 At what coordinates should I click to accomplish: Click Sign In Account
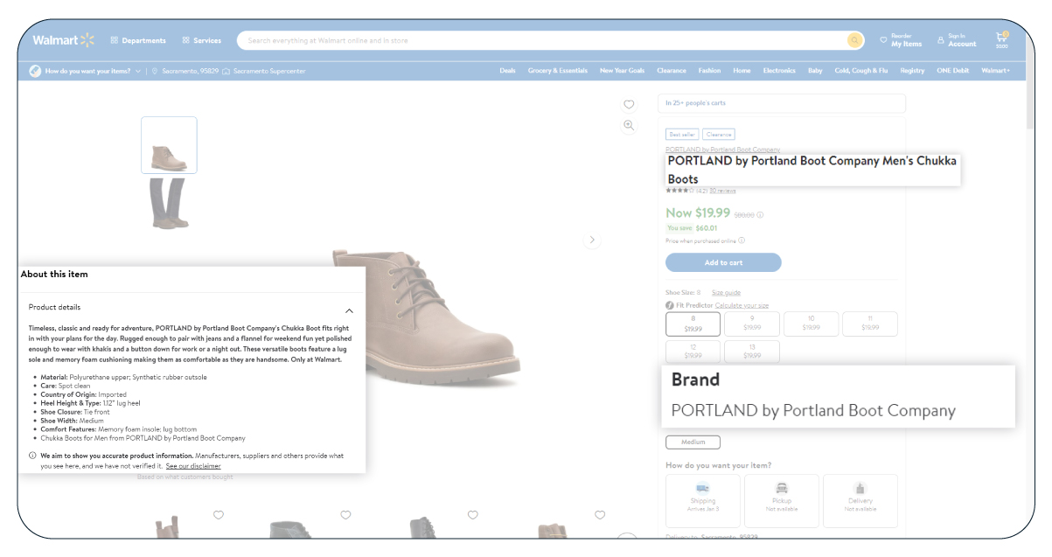tap(956, 40)
